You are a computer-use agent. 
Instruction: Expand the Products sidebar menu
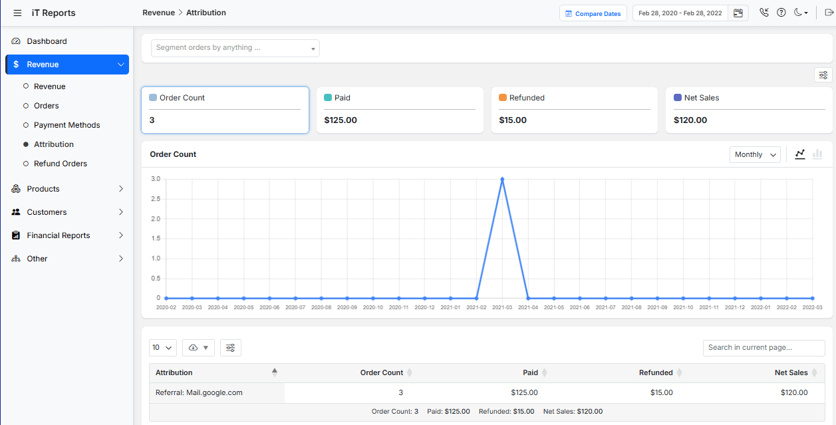(67, 189)
